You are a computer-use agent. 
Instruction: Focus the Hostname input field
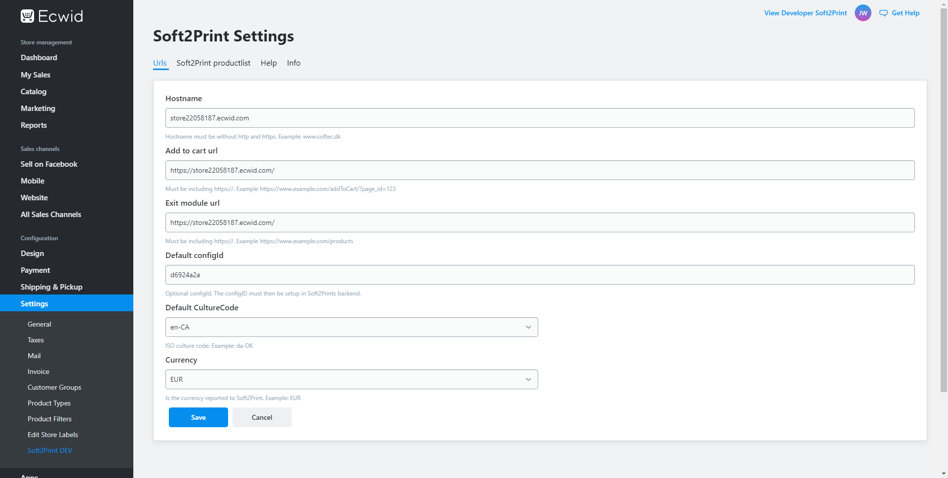pyautogui.click(x=540, y=118)
